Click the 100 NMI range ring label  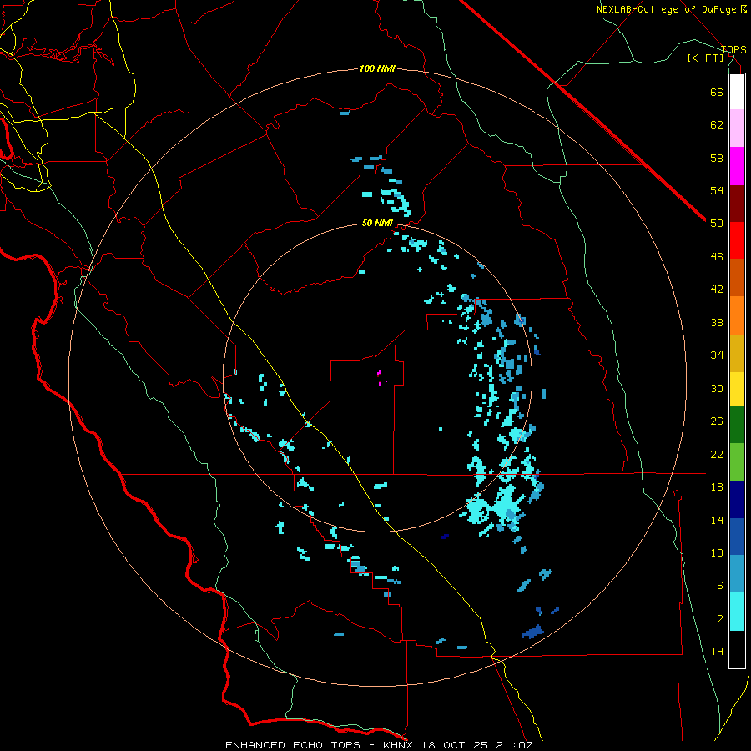(377, 69)
